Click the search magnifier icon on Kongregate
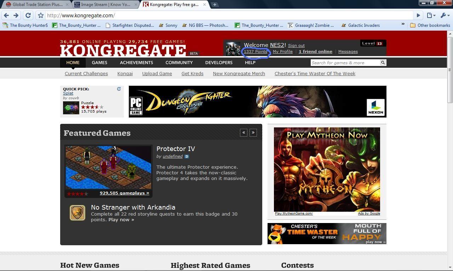 coord(383,62)
